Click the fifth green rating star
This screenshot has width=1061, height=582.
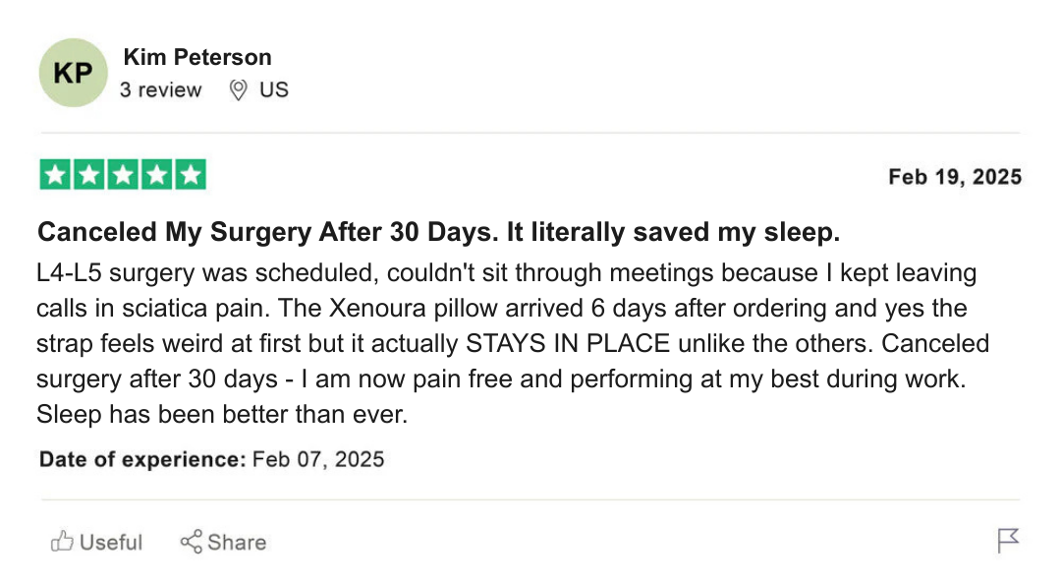click(190, 175)
